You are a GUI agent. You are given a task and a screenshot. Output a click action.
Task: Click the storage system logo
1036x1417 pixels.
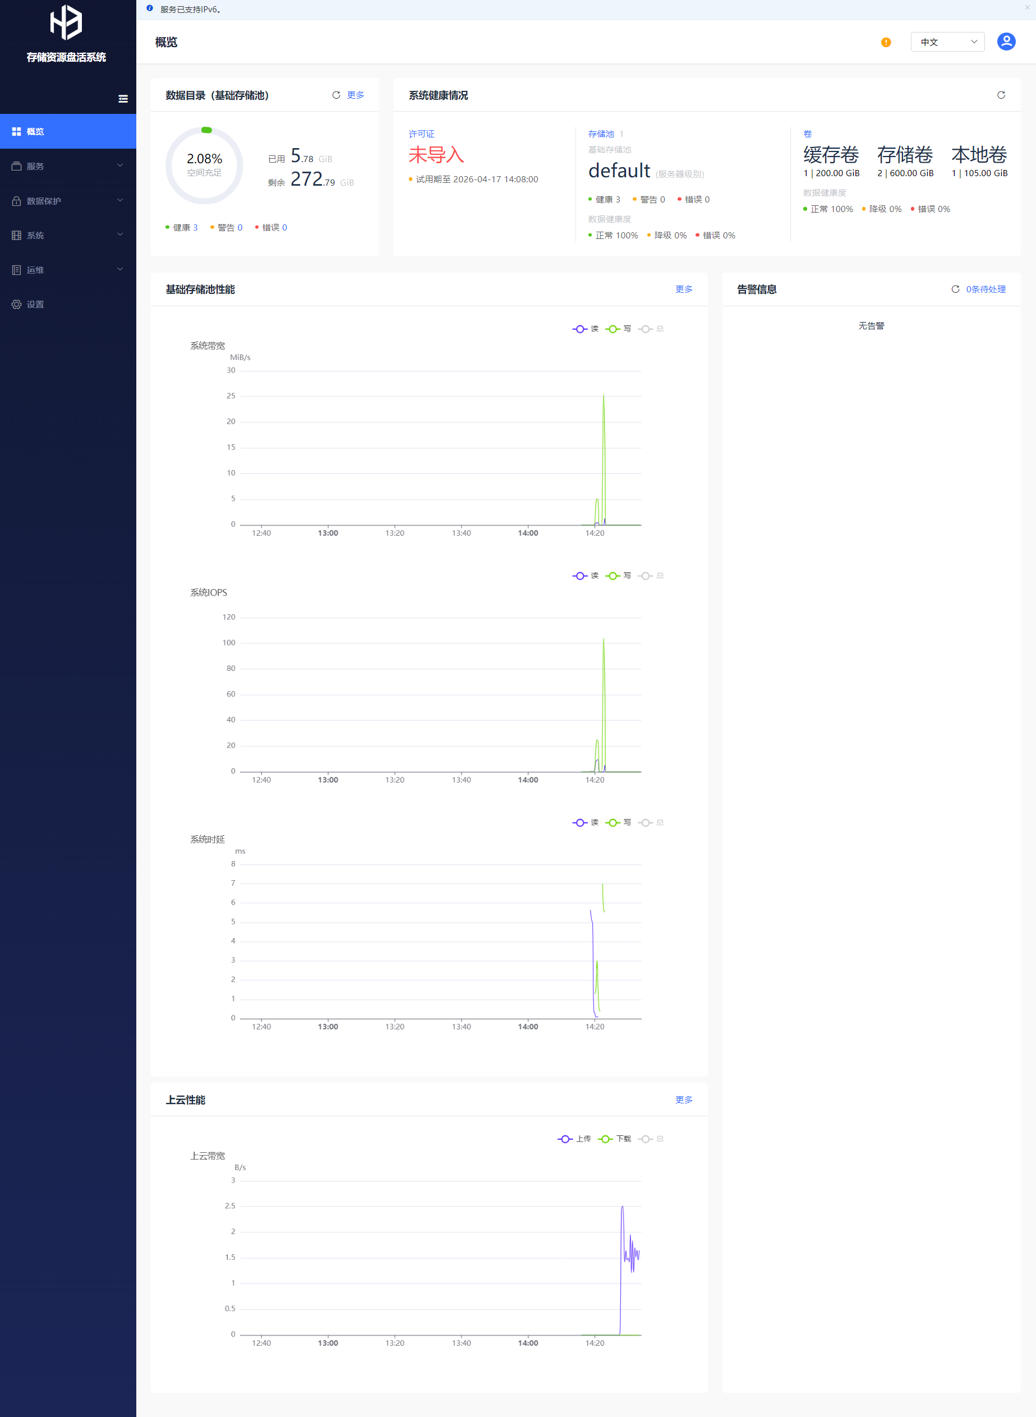click(66, 22)
